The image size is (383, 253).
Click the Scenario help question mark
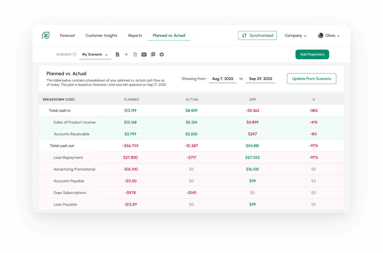coord(75,54)
